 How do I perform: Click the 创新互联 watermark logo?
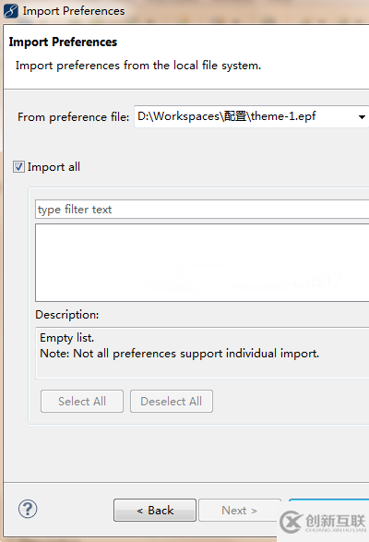pyautogui.click(x=323, y=522)
